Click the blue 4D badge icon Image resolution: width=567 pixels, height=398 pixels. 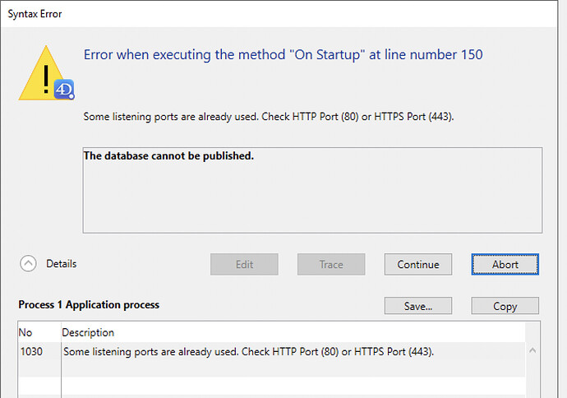click(x=65, y=89)
